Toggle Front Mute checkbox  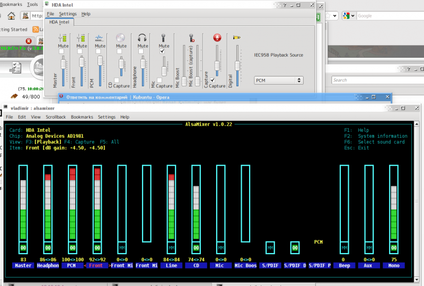pos(80,51)
